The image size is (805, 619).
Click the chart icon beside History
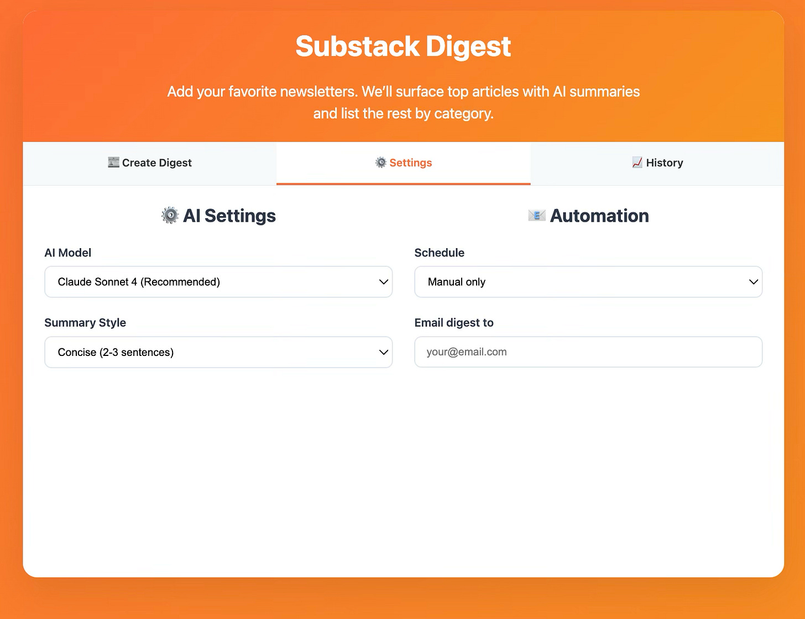click(x=637, y=162)
